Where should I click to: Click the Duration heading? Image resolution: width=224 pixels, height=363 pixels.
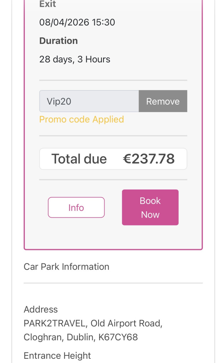click(58, 41)
